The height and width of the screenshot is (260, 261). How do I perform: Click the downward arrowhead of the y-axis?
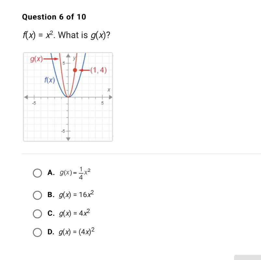68,139
